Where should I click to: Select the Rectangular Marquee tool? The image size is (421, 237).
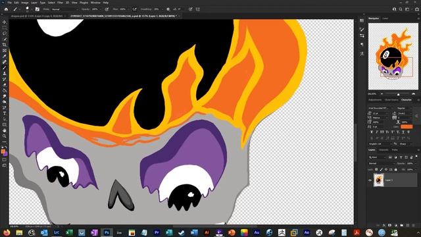tap(5, 28)
